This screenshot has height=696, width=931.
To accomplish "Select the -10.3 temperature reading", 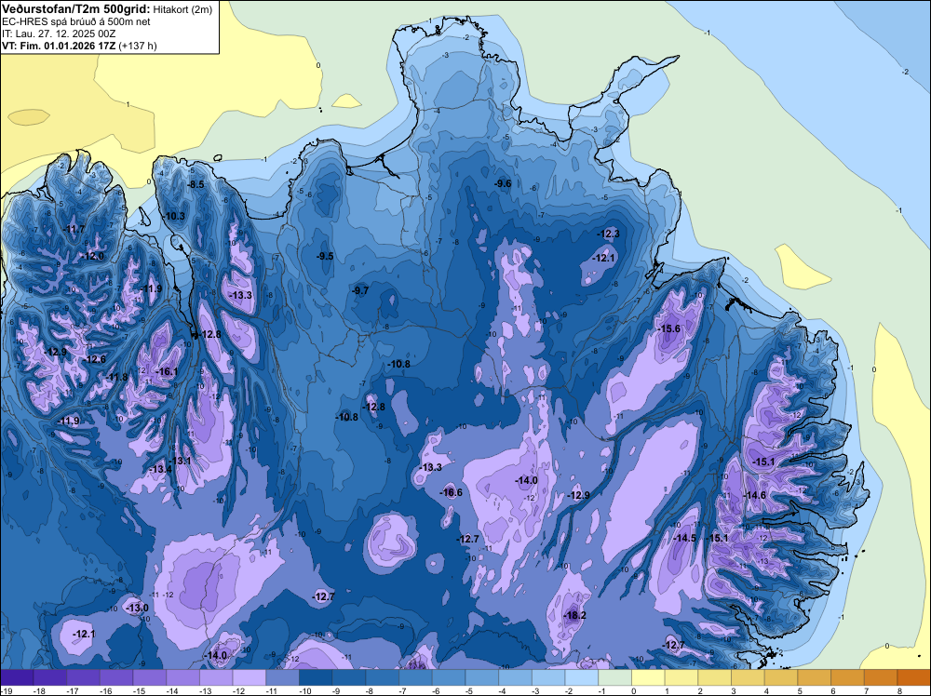I will coord(174,216).
